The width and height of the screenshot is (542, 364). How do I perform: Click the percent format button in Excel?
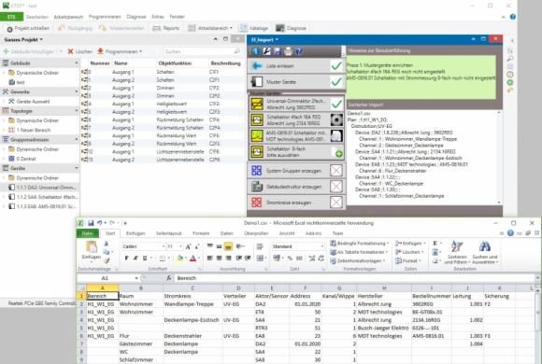pyautogui.click(x=290, y=258)
